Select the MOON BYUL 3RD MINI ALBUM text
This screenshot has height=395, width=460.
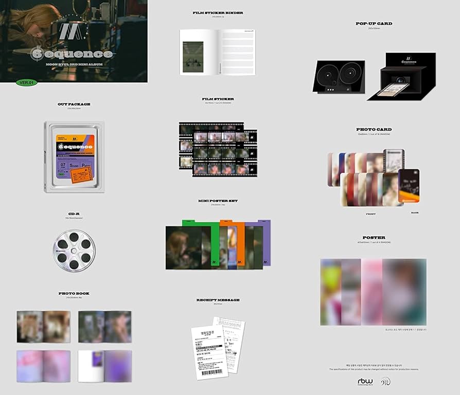[74, 64]
